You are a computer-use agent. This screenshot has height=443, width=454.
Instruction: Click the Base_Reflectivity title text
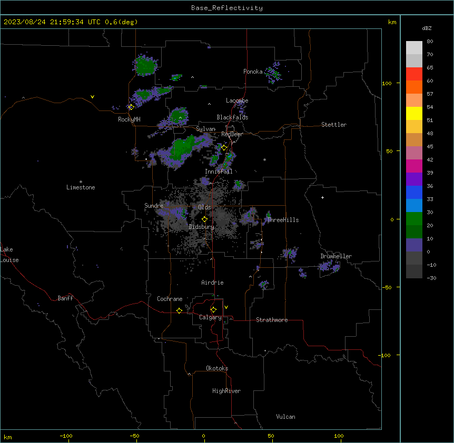tap(227, 8)
